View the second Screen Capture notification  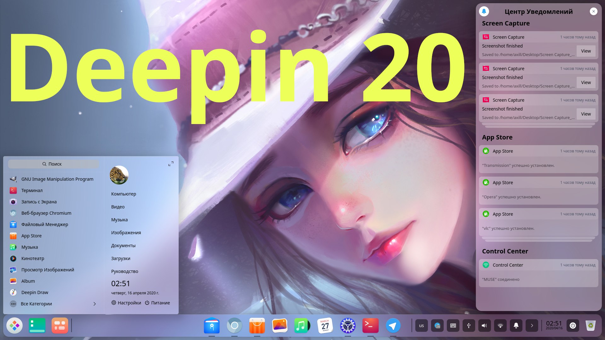(x=586, y=82)
